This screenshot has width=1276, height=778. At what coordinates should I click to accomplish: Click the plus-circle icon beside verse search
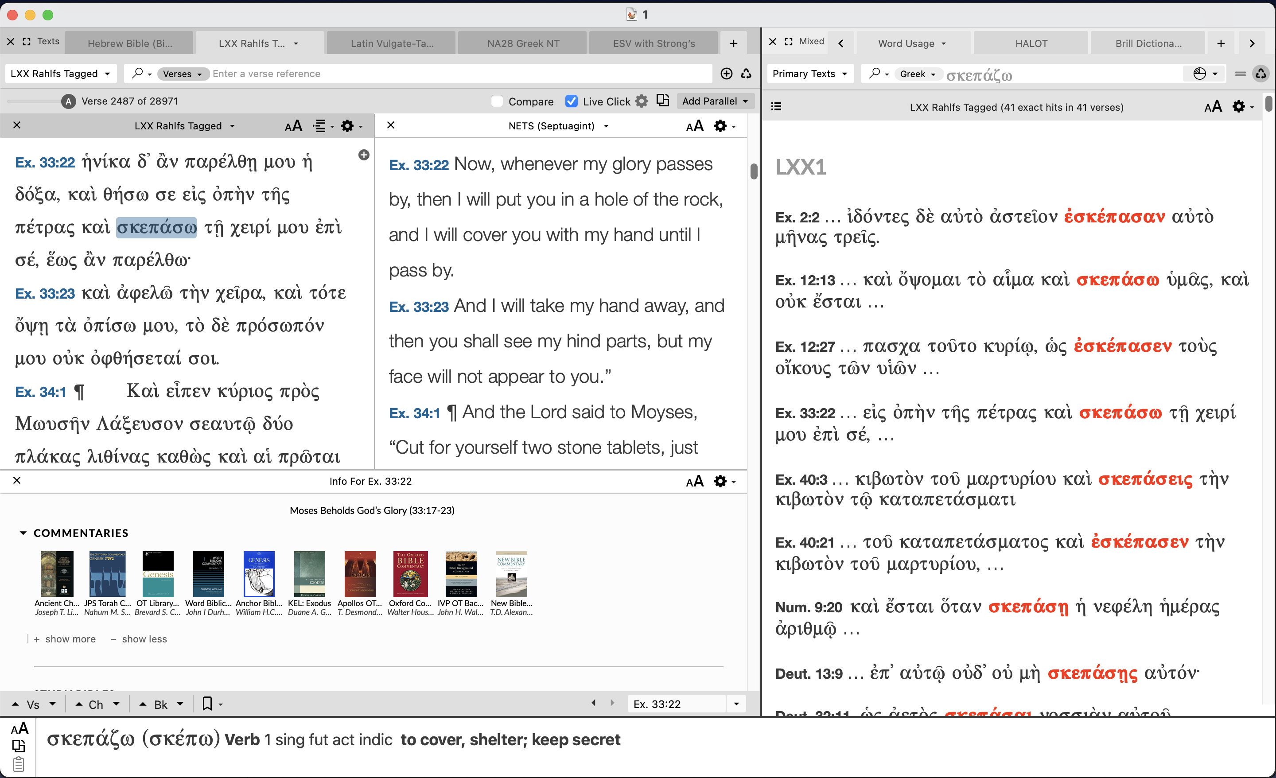pos(726,74)
